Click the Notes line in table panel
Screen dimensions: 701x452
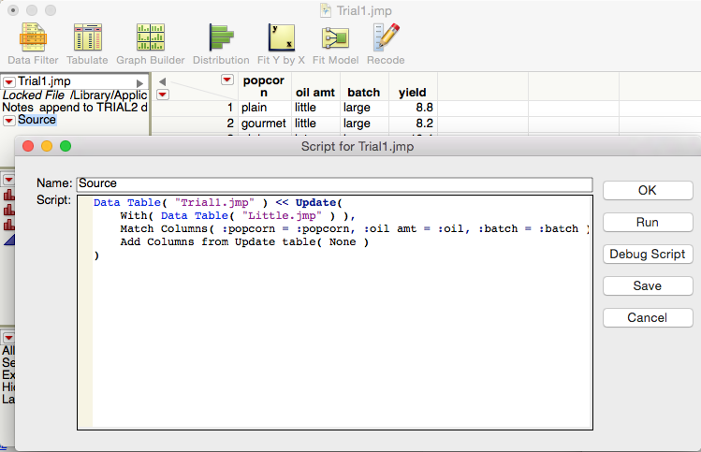pyautogui.click(x=75, y=108)
